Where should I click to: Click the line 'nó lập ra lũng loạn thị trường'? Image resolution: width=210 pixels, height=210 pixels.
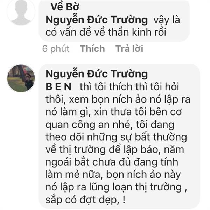point(116,188)
